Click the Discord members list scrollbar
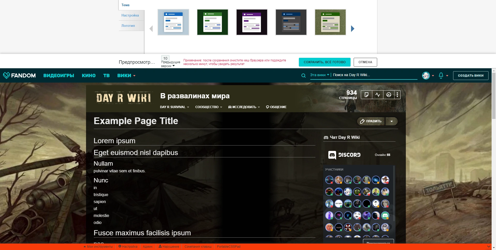The height and width of the screenshot is (250, 496). click(394, 193)
